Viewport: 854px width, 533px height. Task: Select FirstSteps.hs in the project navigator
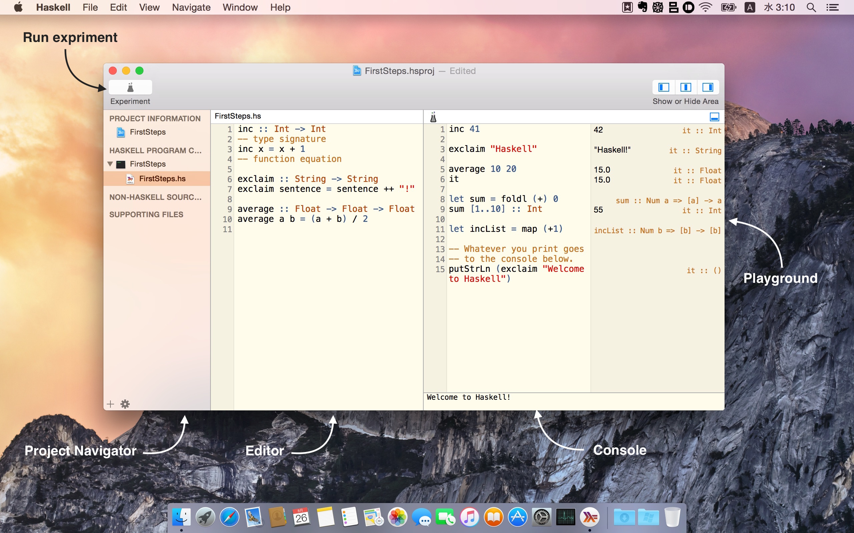[x=162, y=179]
